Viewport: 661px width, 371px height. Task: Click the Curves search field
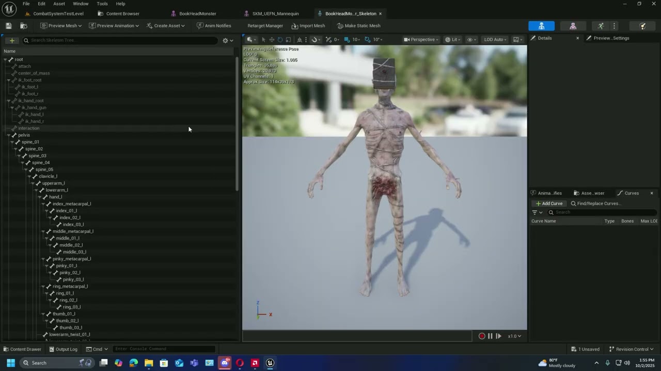click(x=602, y=212)
